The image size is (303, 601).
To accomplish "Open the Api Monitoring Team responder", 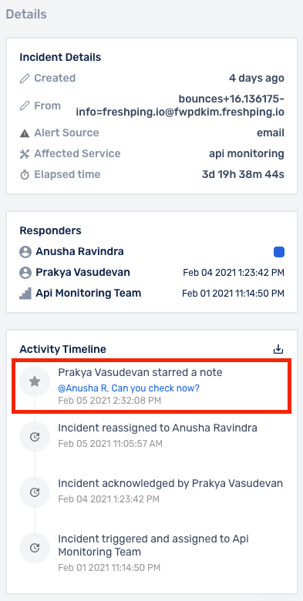I will 89,294.
